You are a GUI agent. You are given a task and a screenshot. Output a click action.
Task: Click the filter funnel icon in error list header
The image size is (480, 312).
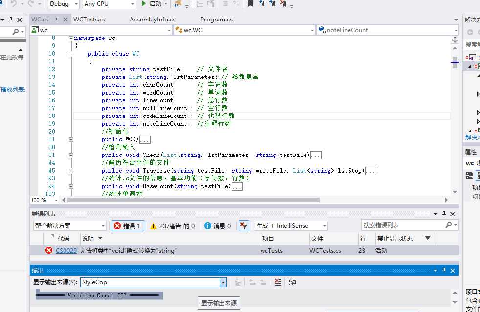pos(428,239)
